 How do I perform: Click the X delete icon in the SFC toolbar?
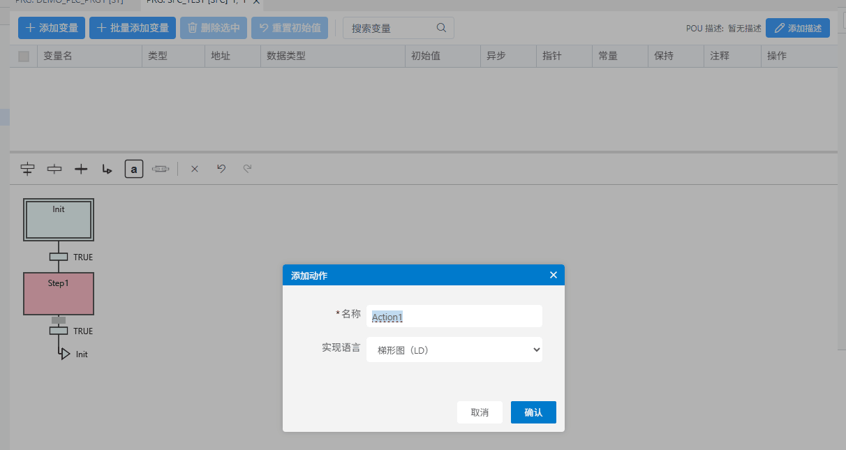point(195,168)
